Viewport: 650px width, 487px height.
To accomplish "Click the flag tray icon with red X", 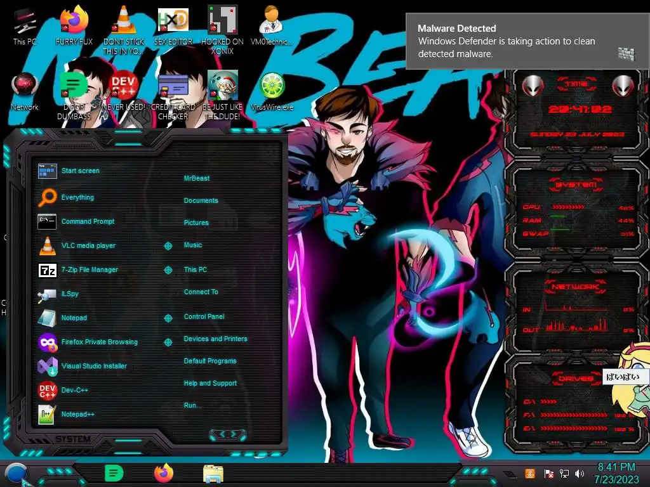I will coord(549,473).
